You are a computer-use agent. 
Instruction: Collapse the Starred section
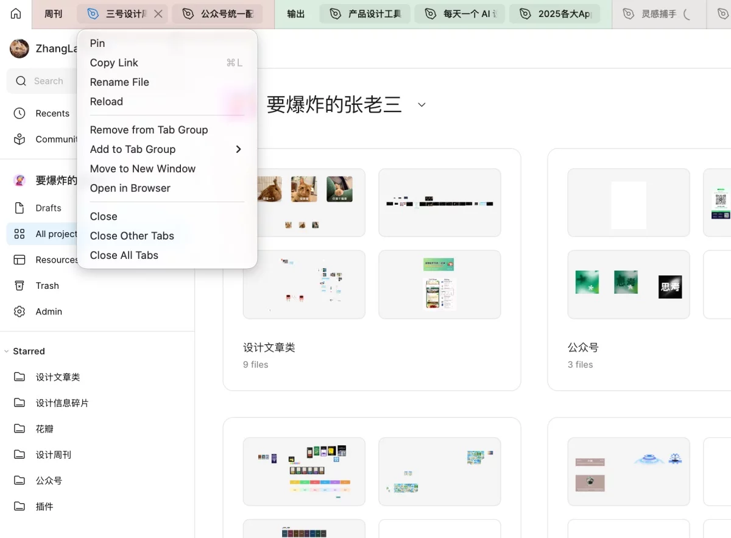click(7, 352)
